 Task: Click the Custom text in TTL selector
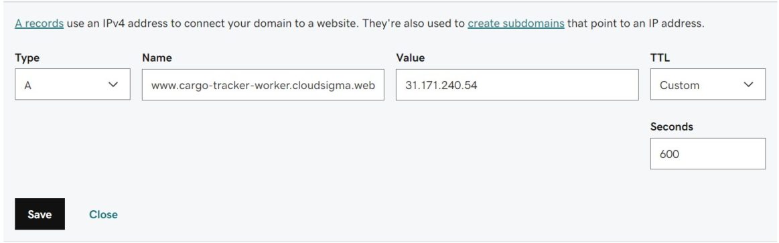click(679, 85)
